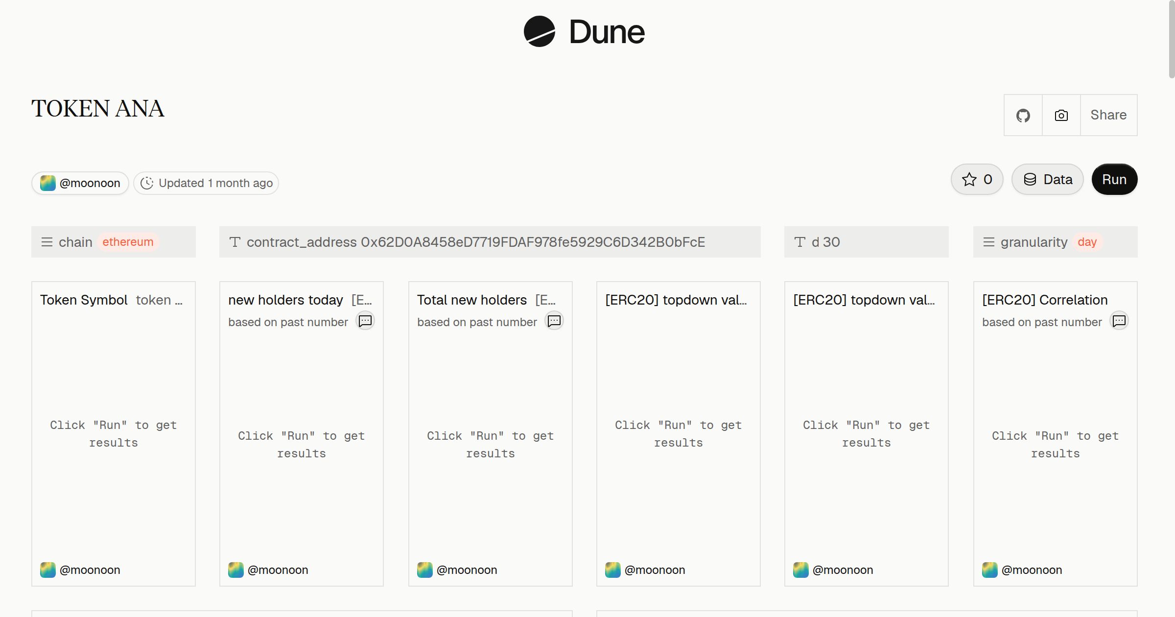Screen dimensions: 1175x617
Task: Open the new holders today title
Action: (x=285, y=300)
